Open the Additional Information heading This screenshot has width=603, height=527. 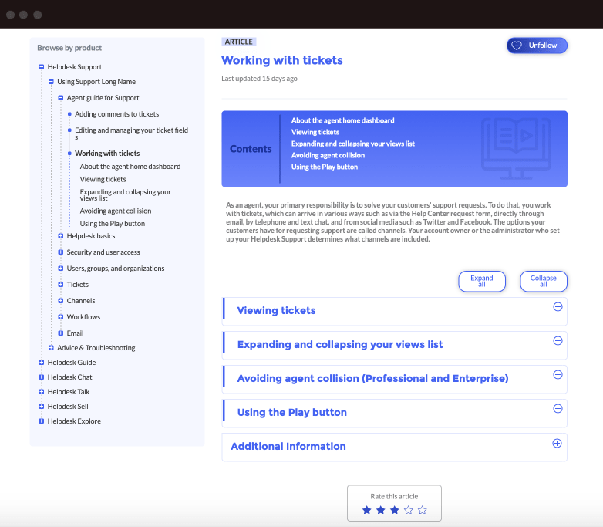click(x=288, y=446)
